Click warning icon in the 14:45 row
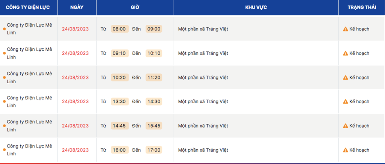The width and height of the screenshot is (385, 164). 346,126
